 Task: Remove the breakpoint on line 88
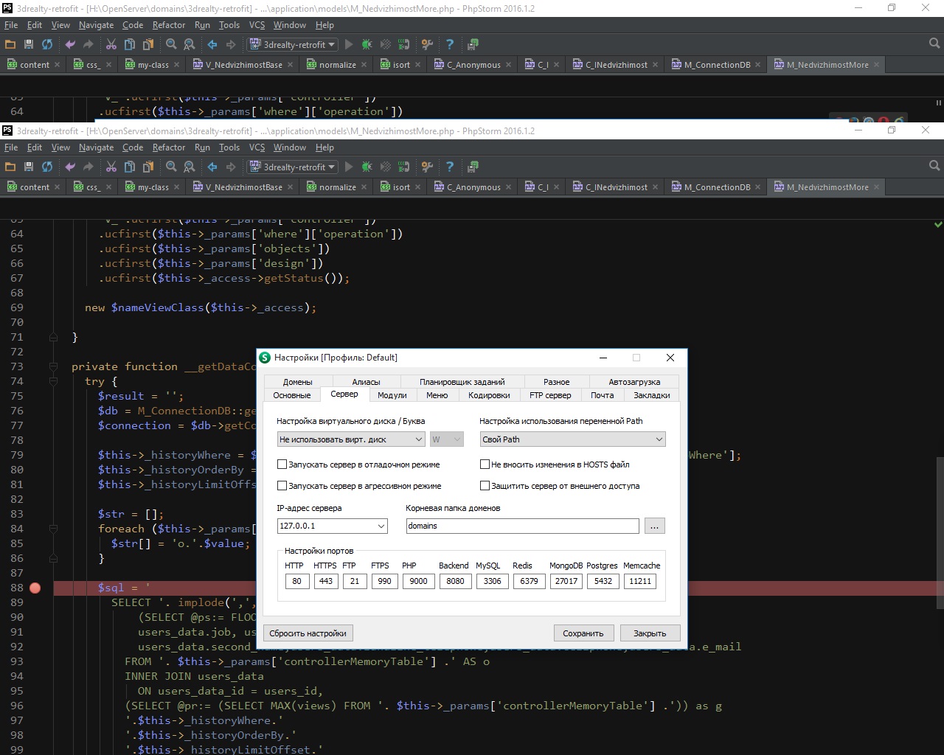(x=35, y=588)
